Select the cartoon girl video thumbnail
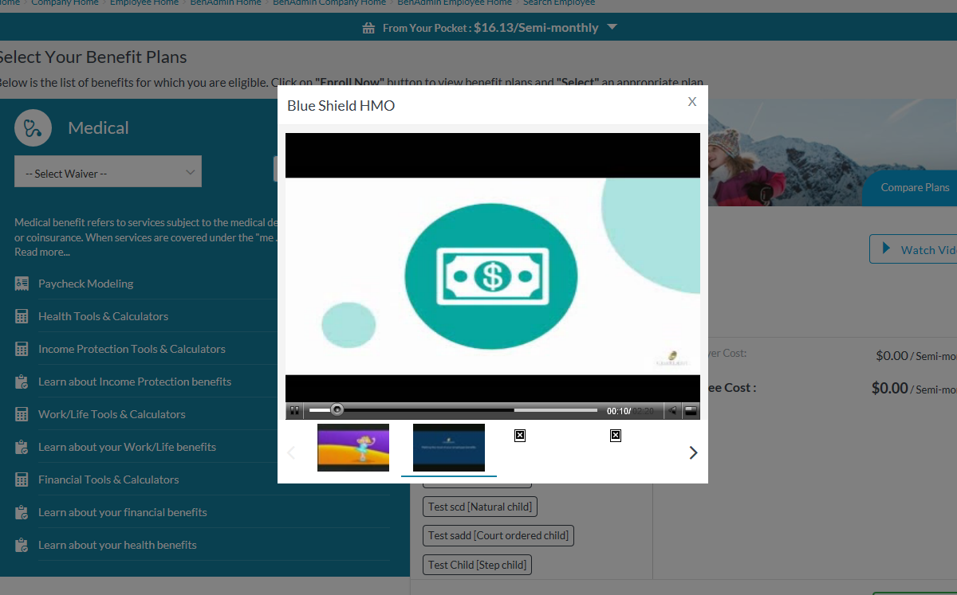 [353, 448]
